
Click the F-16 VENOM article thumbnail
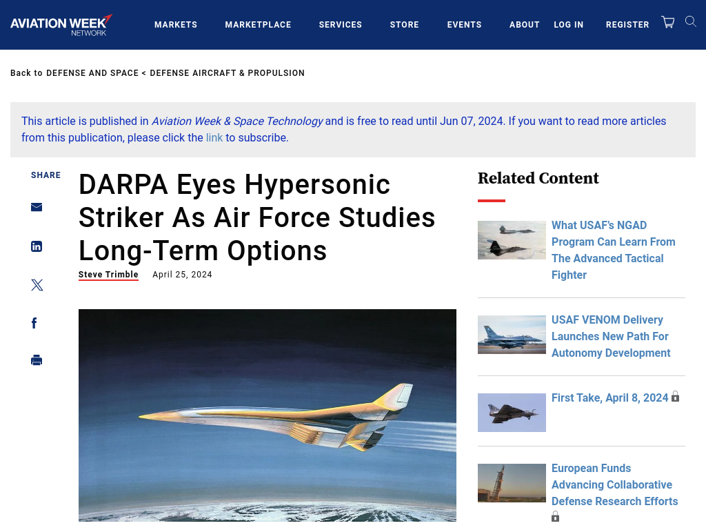pyautogui.click(x=512, y=335)
